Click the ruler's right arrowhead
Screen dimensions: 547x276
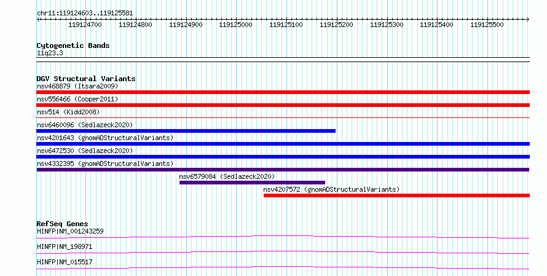(528, 20)
